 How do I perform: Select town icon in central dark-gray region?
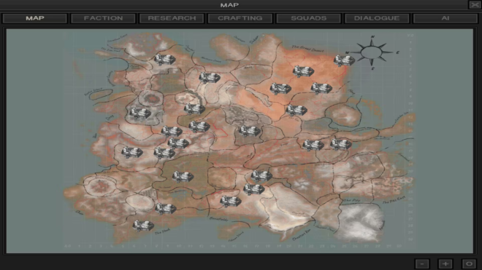pos(250,131)
